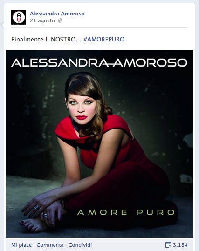Like the post with Mi piace
This screenshot has width=199, height=251.
pos(21,245)
